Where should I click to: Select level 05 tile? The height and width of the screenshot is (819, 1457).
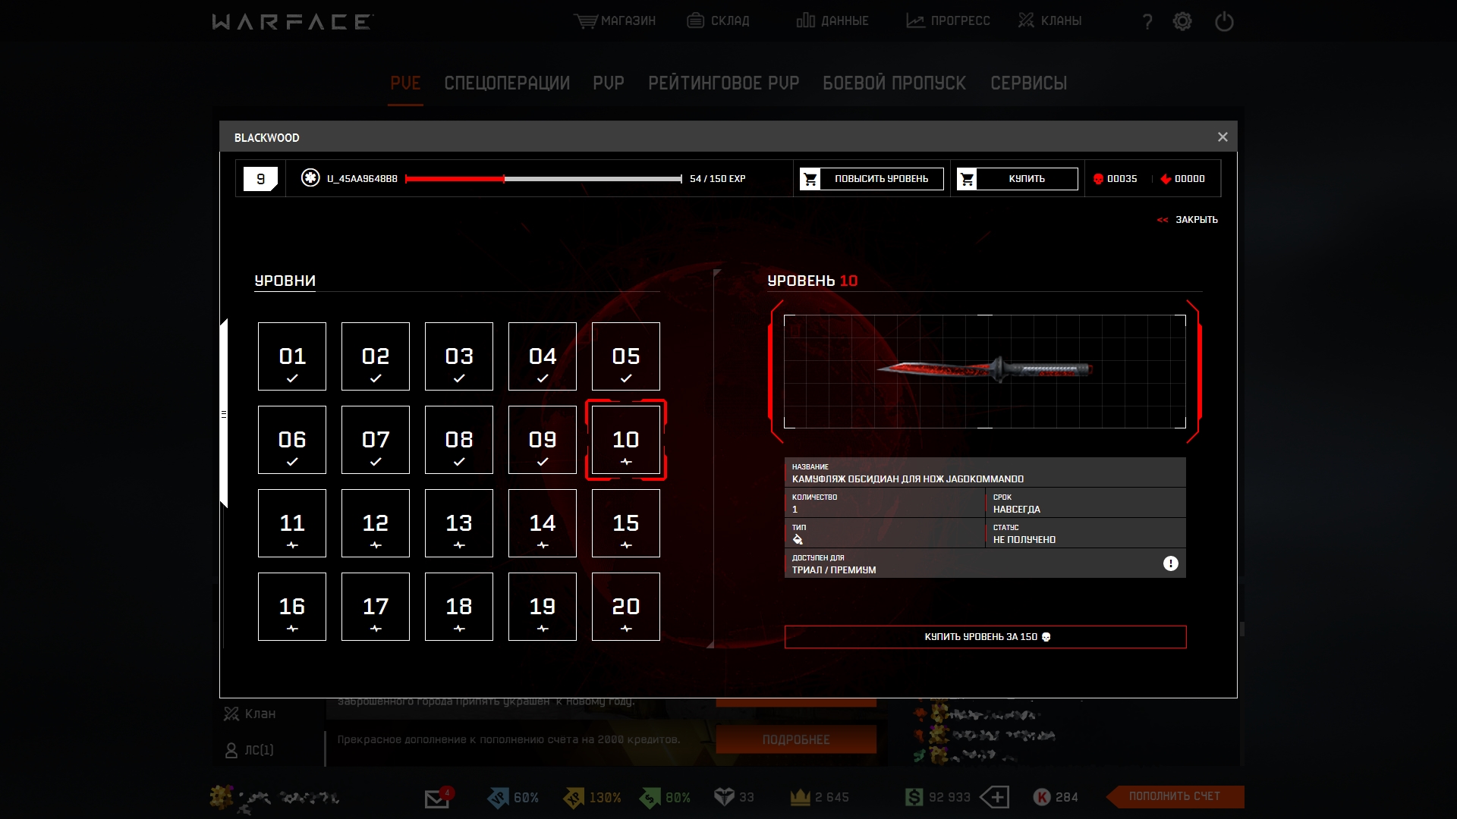(x=626, y=356)
